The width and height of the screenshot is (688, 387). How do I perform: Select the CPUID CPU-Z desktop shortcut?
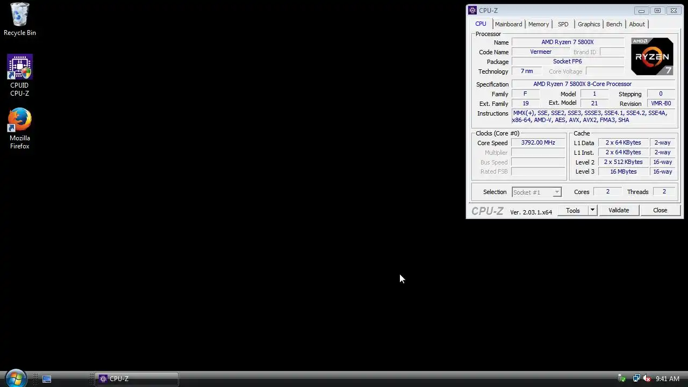(20, 75)
